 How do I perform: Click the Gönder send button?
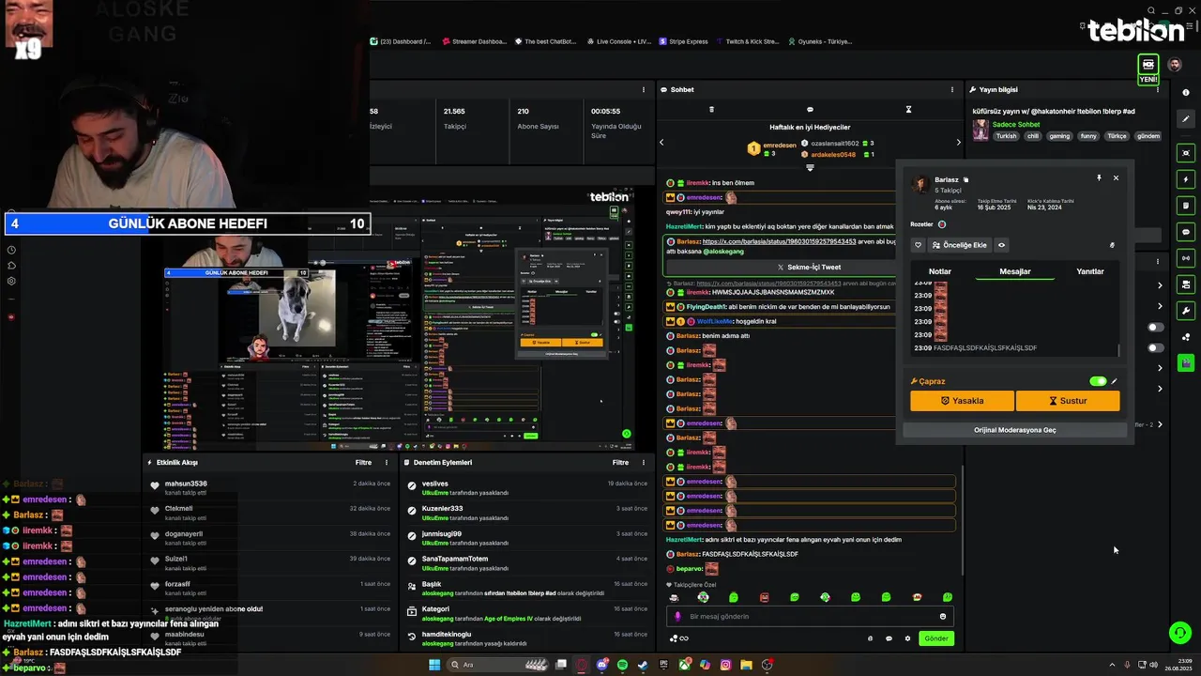click(x=936, y=638)
